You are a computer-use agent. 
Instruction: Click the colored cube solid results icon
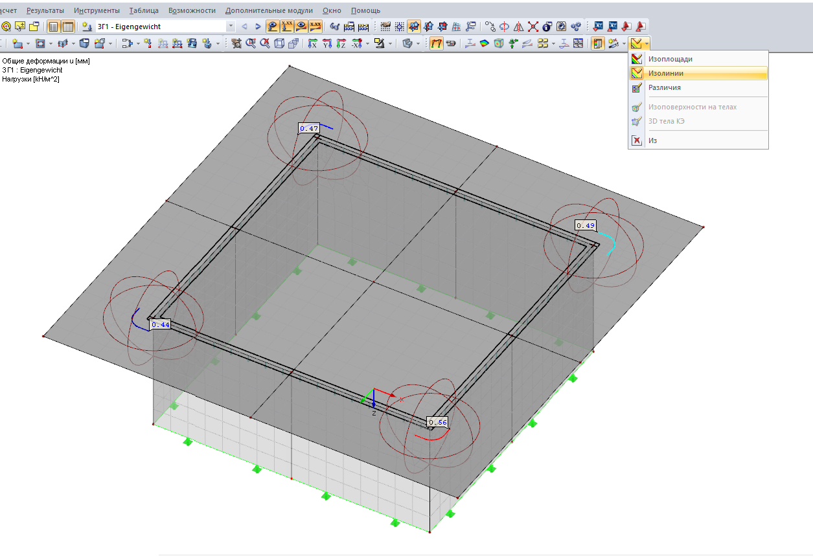point(498,43)
